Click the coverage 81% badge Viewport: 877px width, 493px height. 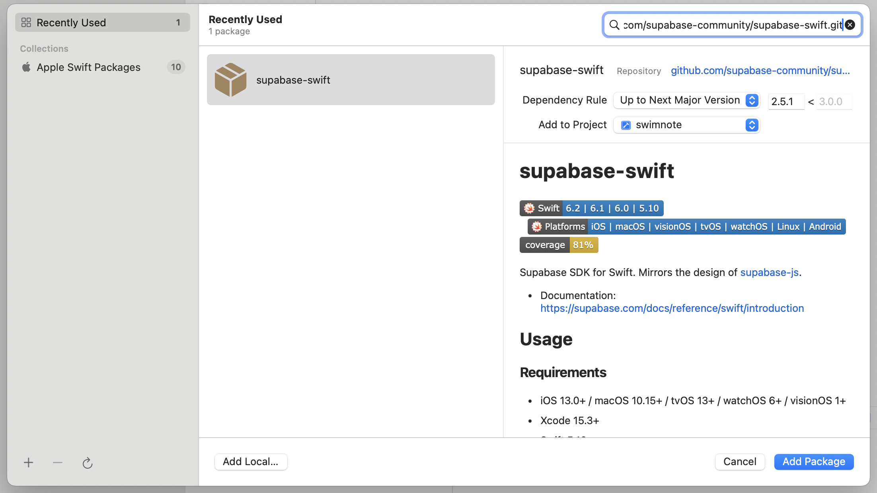coord(559,245)
